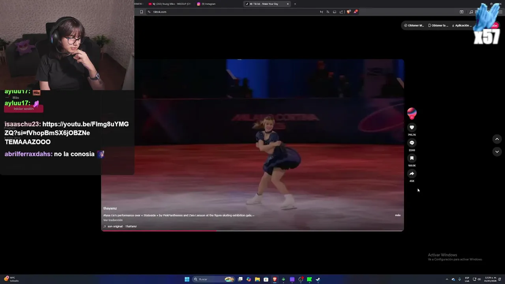Click the bookmark icon in browser address bar
This screenshot has height=284, width=505.
141,12
